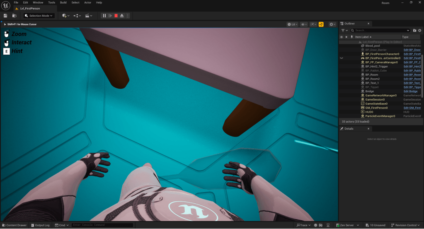Open the Output Log panel
Image resolution: width=424 pixels, height=229 pixels.
click(x=40, y=225)
